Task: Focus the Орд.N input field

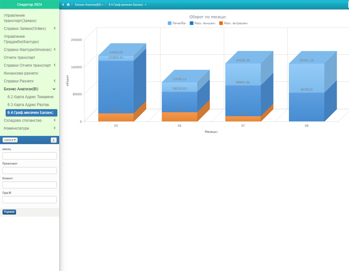Action: (30, 199)
